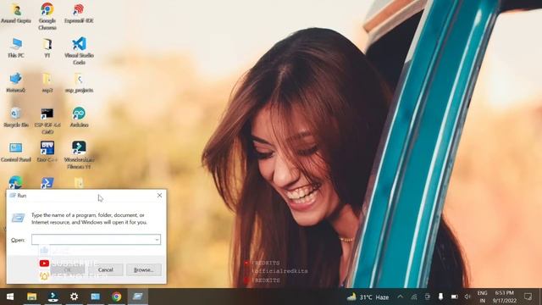This screenshot has height=305, width=542.
Task: Select the PowerShell shortcut above the Run dialog
Action: pos(47,182)
